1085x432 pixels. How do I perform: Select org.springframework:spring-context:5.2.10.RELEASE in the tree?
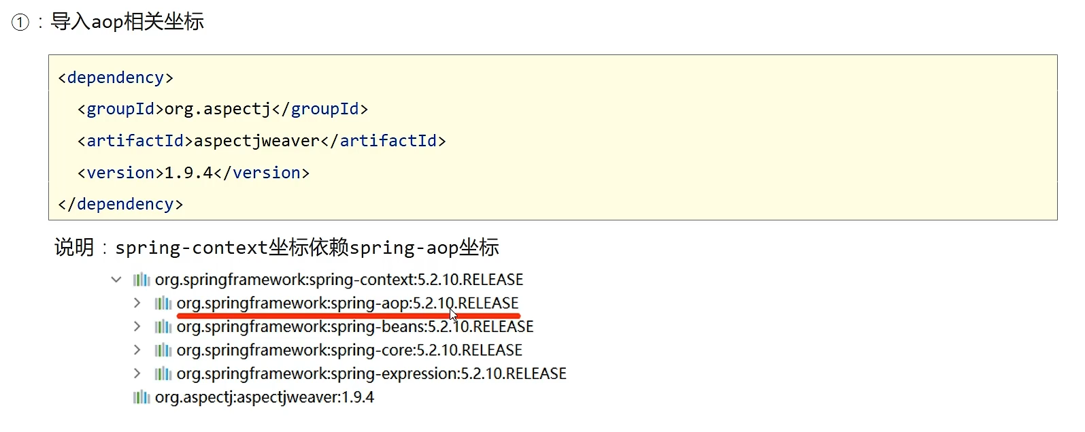339,280
